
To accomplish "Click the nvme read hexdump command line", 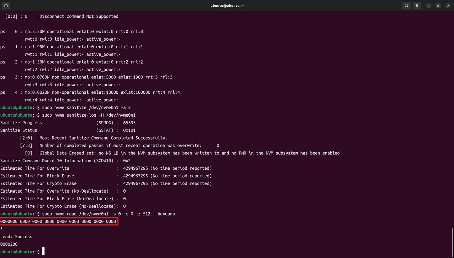I will pyautogui.click(x=88, y=214).
